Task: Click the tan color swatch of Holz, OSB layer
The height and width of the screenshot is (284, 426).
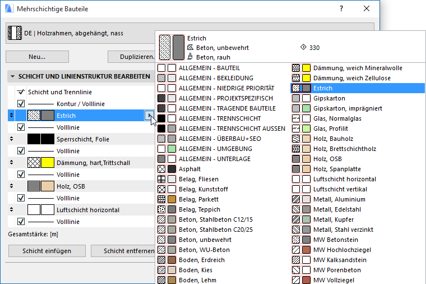Action: 48,186
